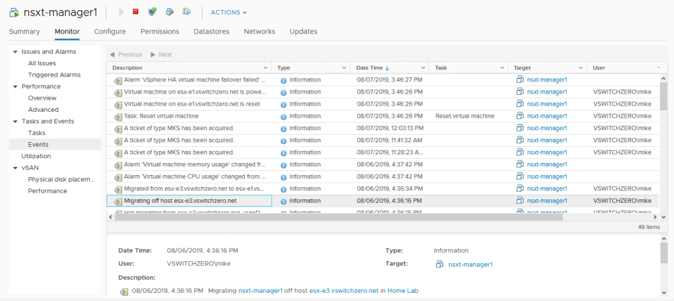Viewport: 674px width, 301px height.
Task: Open Performance Overview in sidebar
Action: point(42,98)
